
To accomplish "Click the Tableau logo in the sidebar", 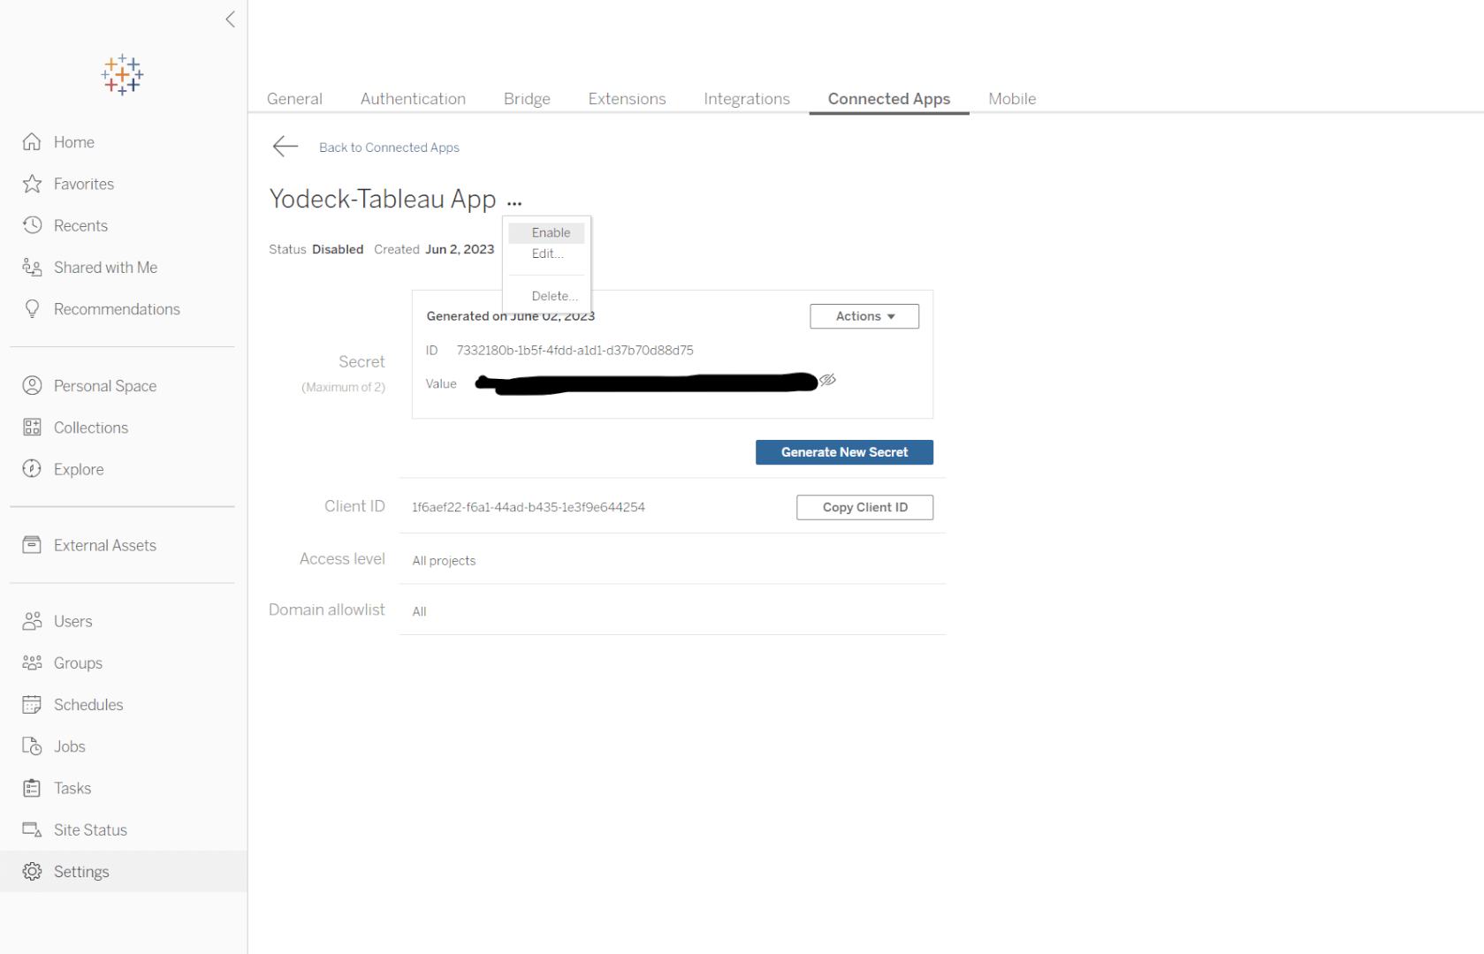I will 121,74.
